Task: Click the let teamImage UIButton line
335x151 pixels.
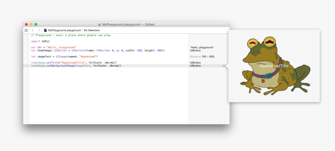Action: coord(98,51)
